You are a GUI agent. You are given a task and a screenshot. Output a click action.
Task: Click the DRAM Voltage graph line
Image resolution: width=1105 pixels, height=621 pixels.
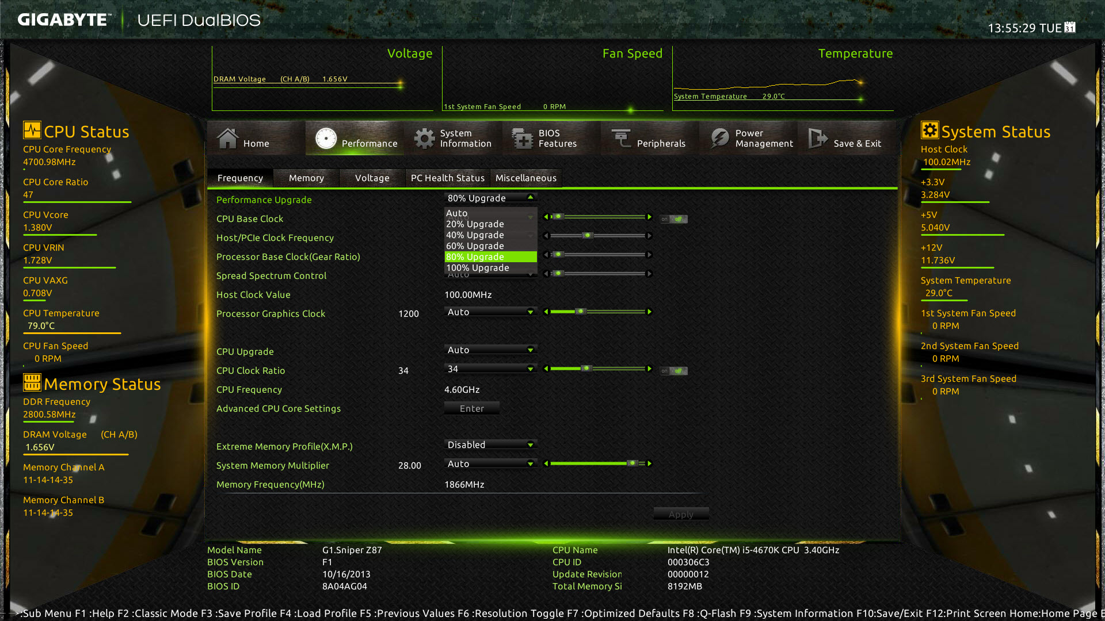coord(308,85)
